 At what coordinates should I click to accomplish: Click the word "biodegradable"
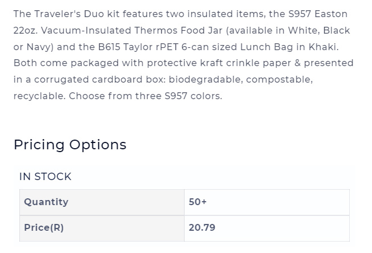(x=206, y=80)
